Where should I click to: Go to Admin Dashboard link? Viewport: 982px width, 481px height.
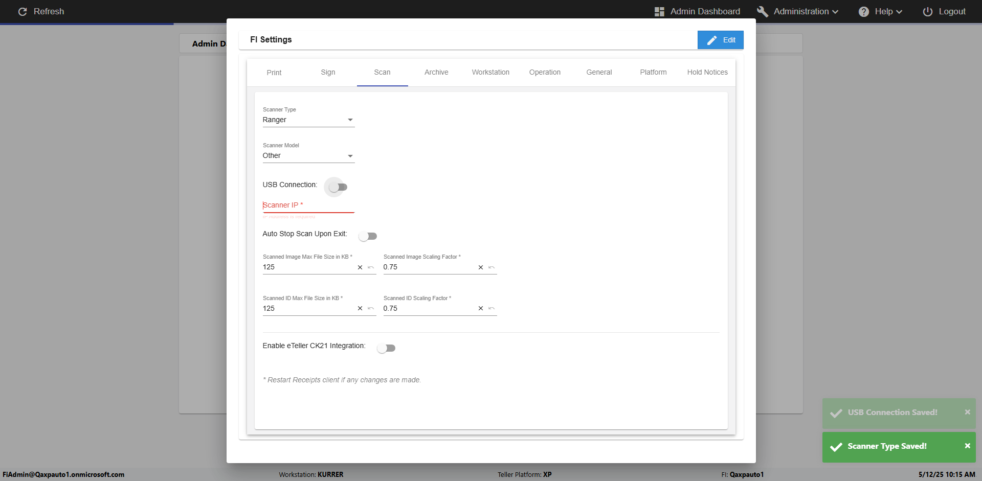[705, 11]
